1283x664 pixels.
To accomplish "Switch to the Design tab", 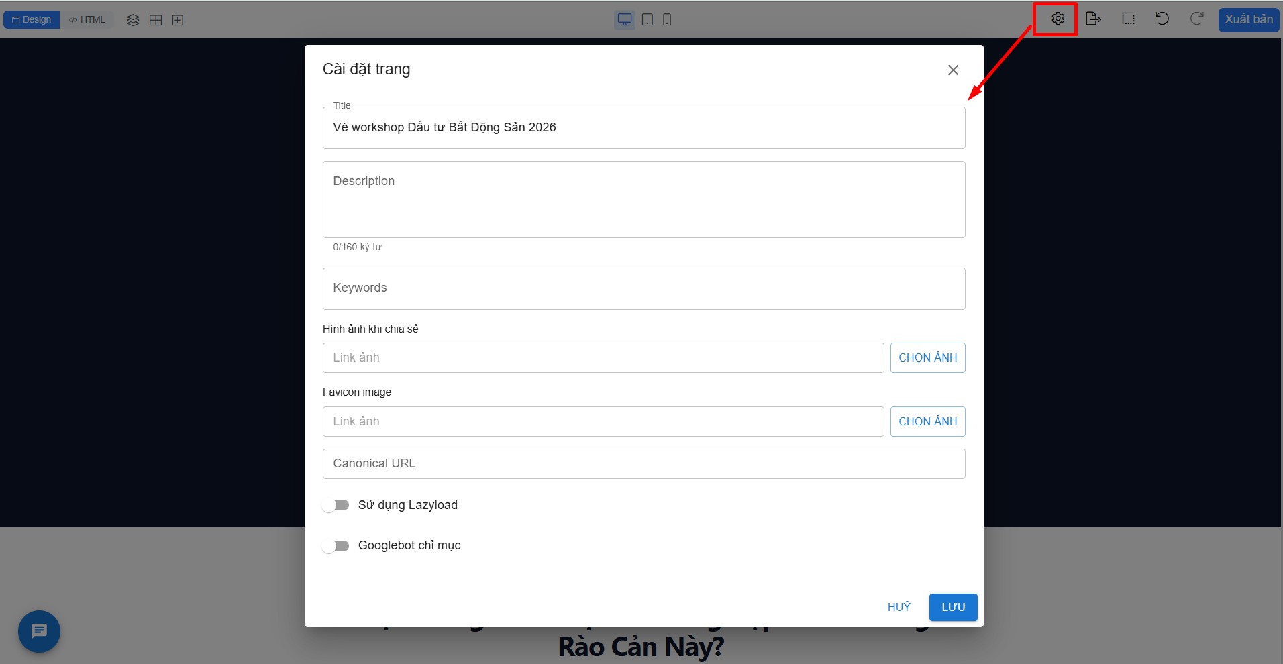I will click(32, 20).
